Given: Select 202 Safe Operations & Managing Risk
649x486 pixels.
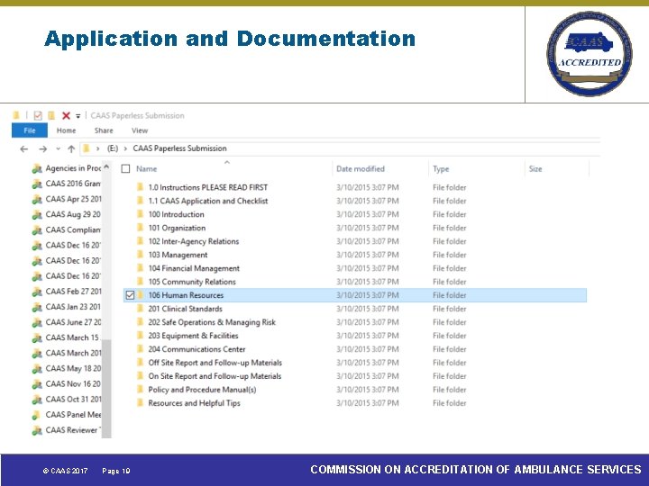Looking at the screenshot, I should (212, 322).
